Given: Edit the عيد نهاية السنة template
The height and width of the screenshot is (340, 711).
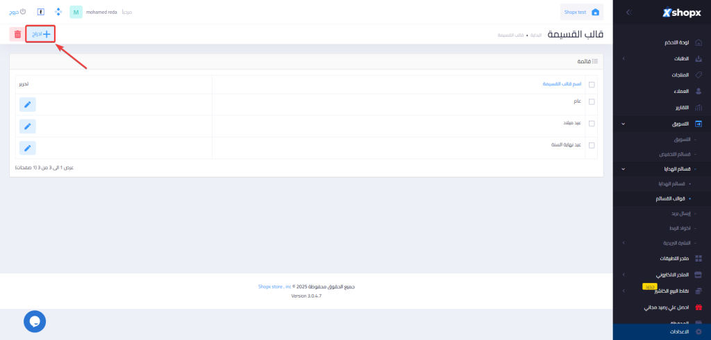Looking at the screenshot, I should tap(27, 148).
